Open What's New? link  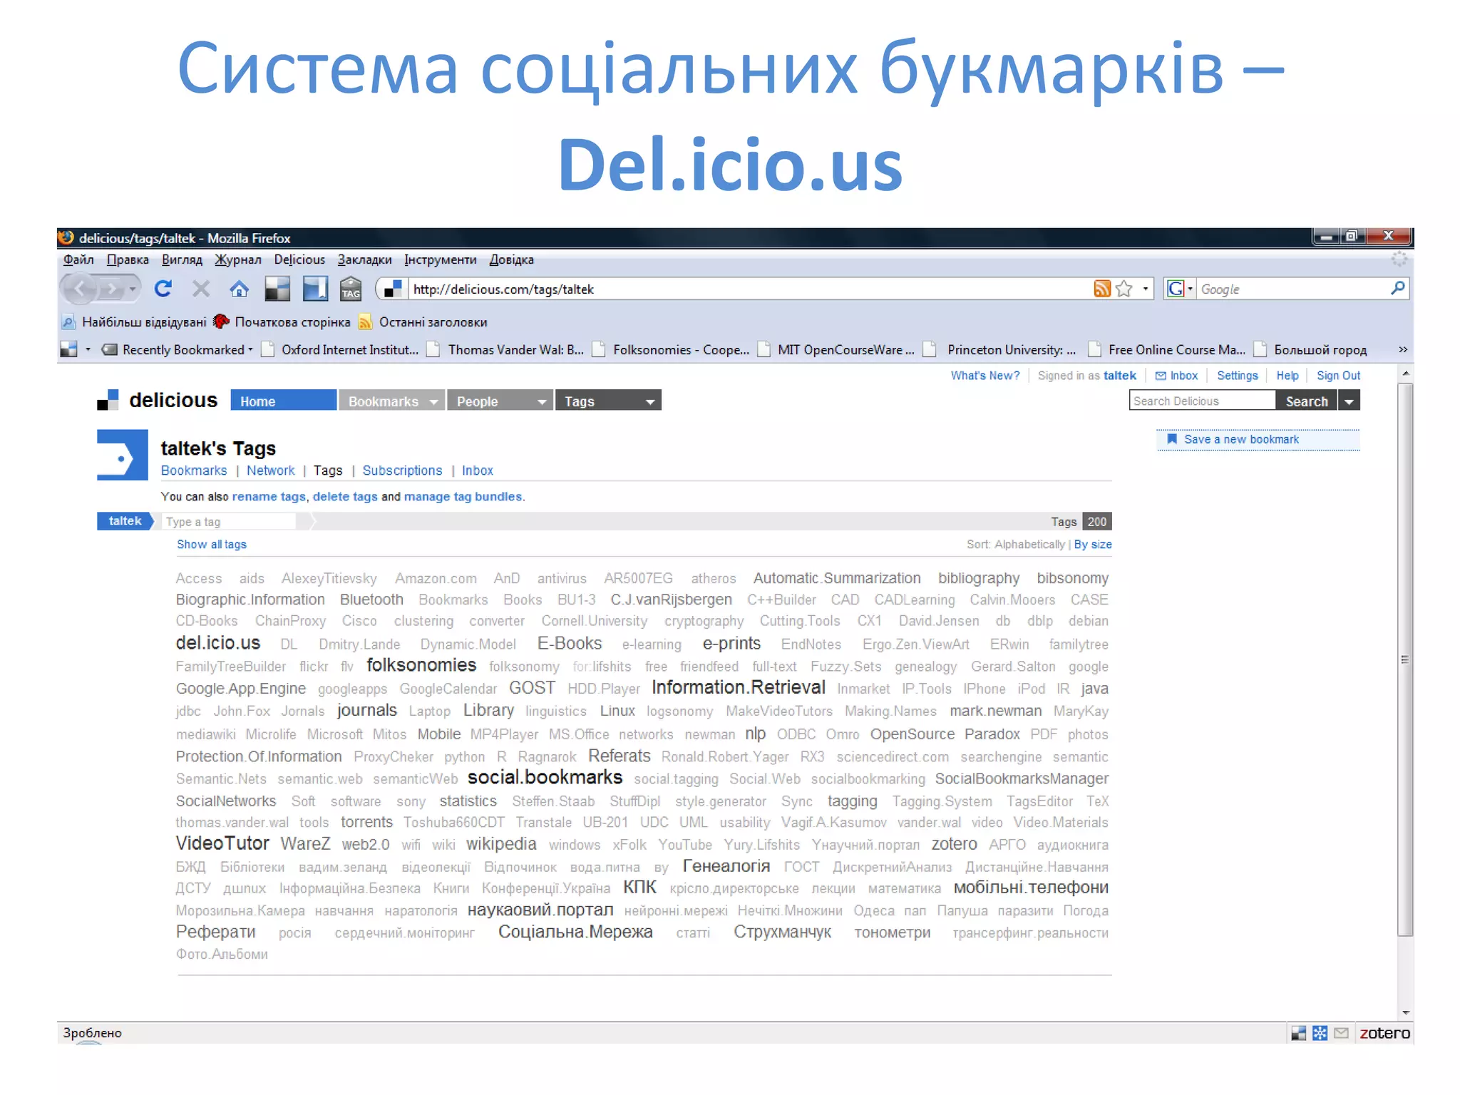(985, 375)
